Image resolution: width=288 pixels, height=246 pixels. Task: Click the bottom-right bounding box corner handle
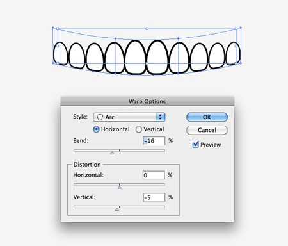coord(241,63)
